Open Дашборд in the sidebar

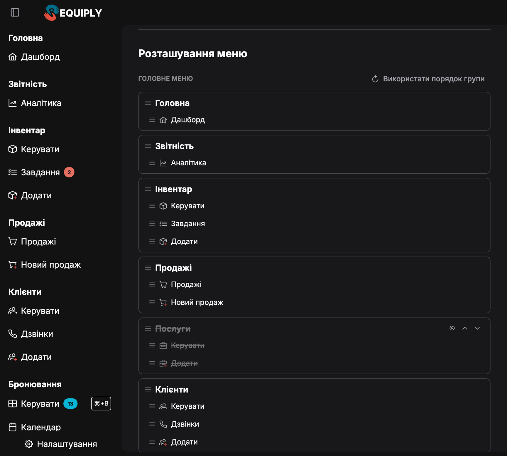34,57
